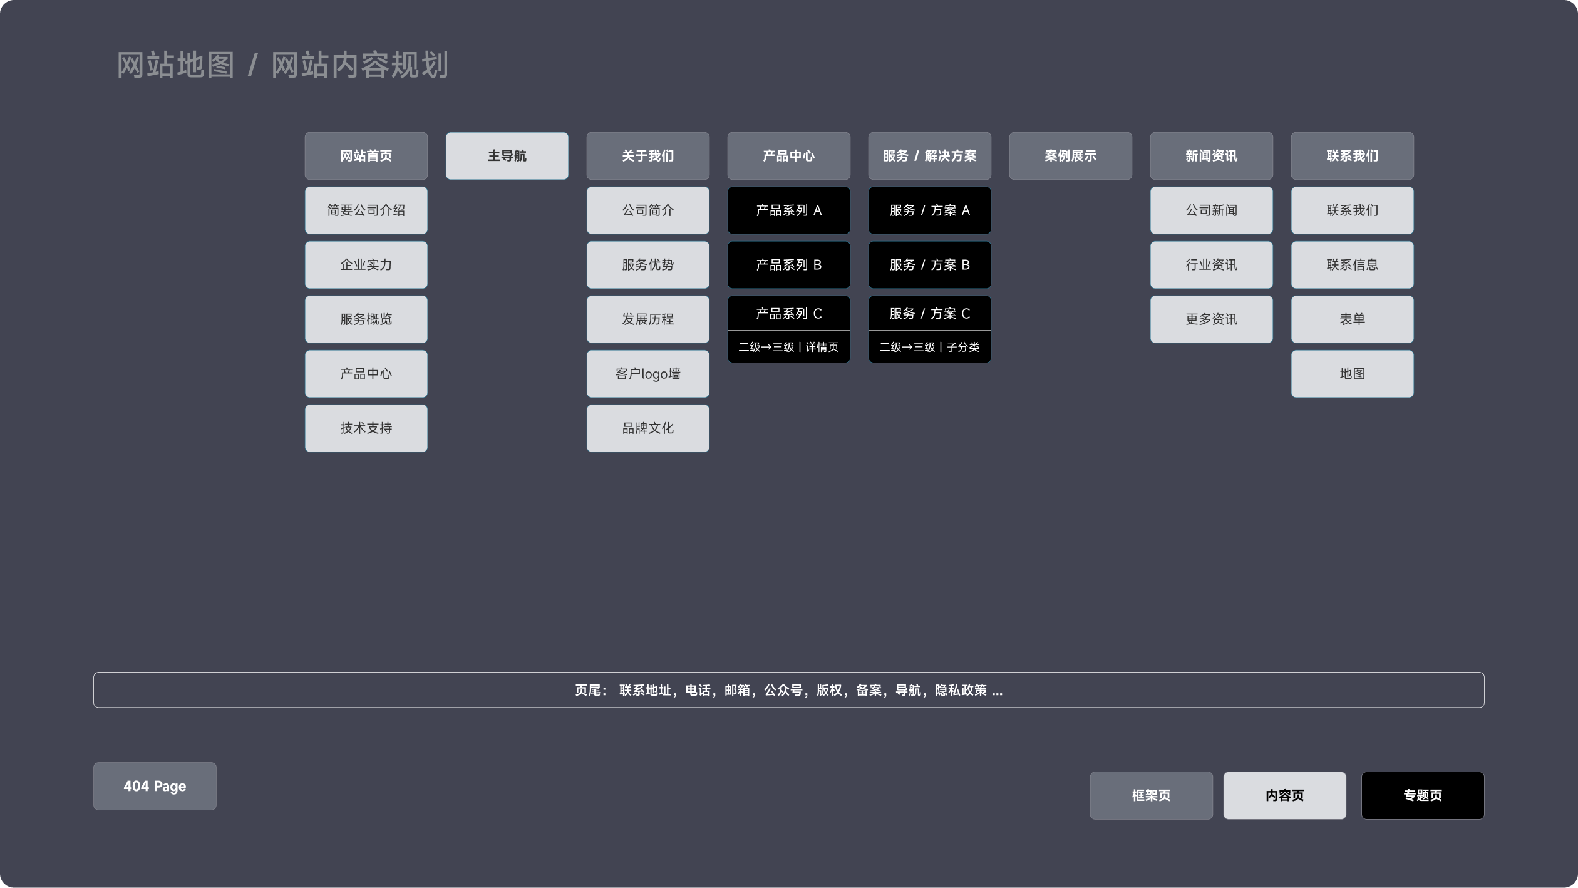Select the 主导航 node

507,155
